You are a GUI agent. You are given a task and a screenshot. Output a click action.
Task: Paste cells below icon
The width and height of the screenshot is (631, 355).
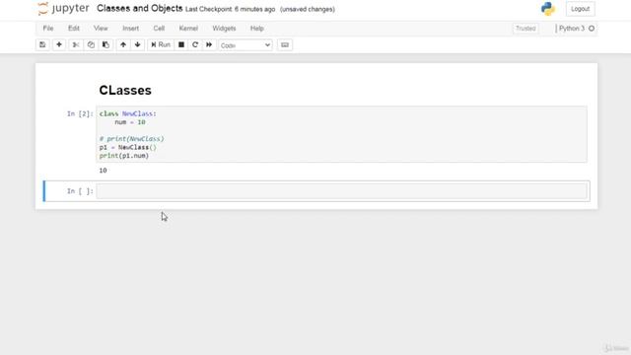click(105, 44)
